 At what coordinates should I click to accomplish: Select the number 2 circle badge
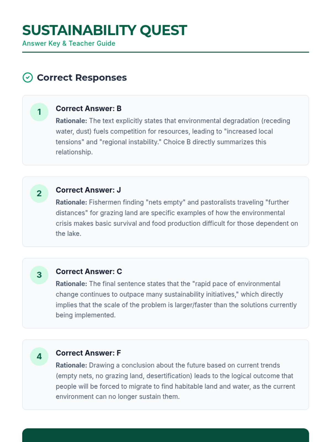pos(39,193)
